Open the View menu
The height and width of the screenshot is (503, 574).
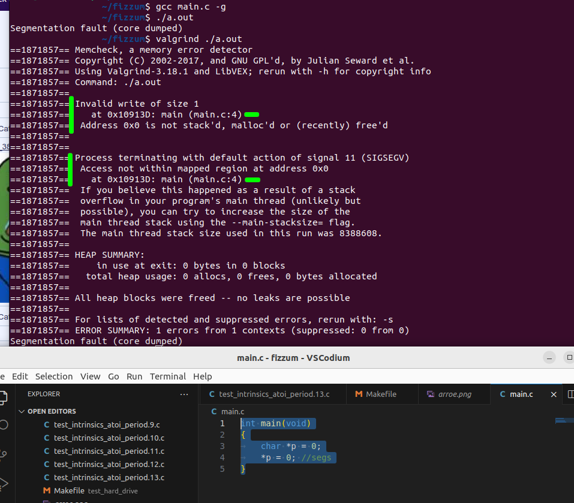pos(90,377)
